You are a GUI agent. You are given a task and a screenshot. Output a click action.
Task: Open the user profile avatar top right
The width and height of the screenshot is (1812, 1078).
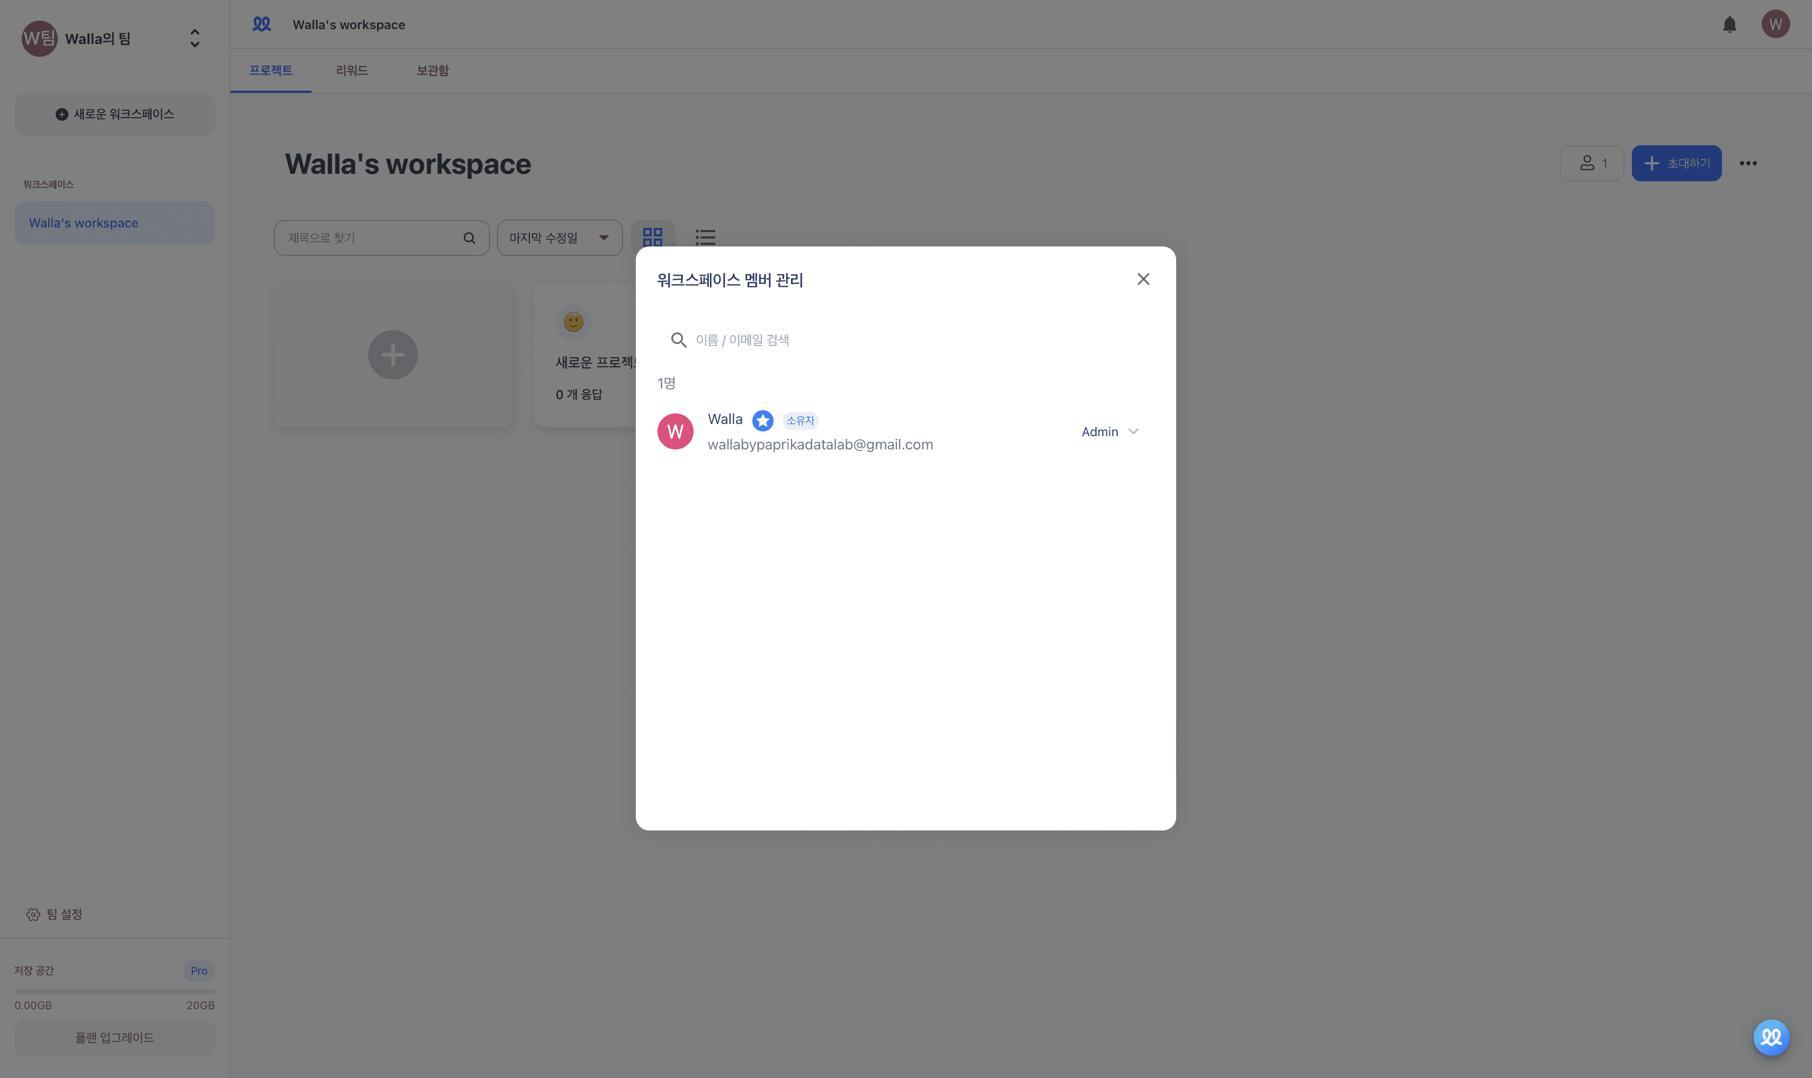click(1775, 25)
